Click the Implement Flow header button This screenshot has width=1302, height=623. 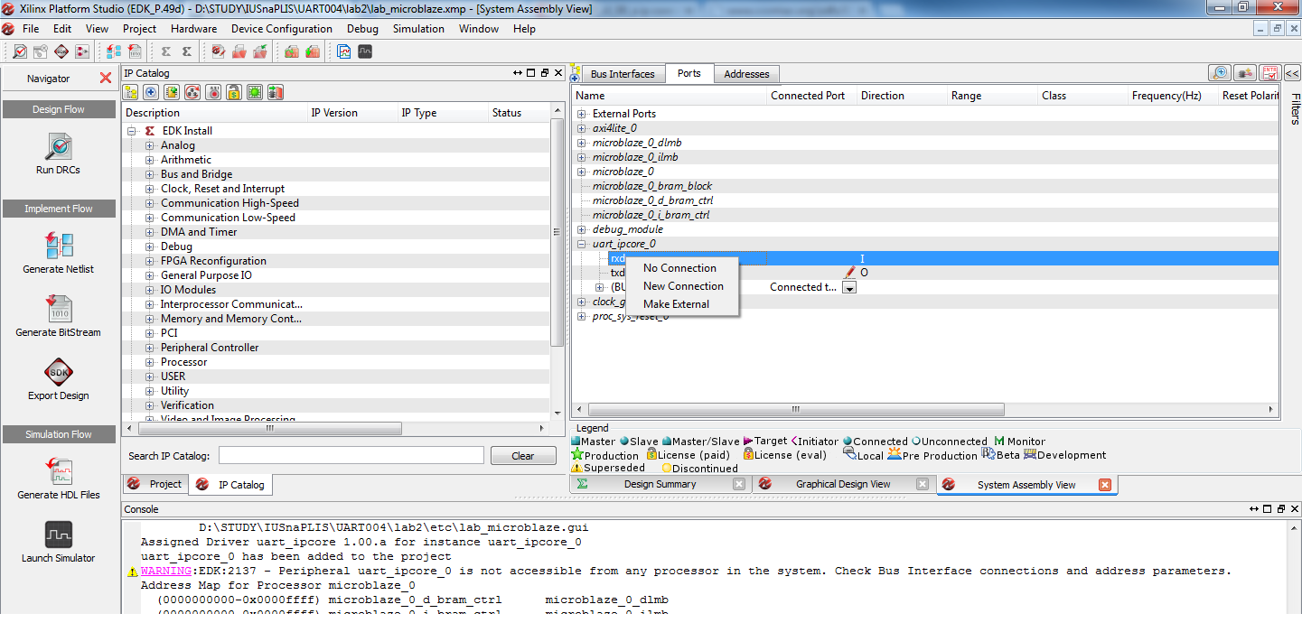coord(59,209)
